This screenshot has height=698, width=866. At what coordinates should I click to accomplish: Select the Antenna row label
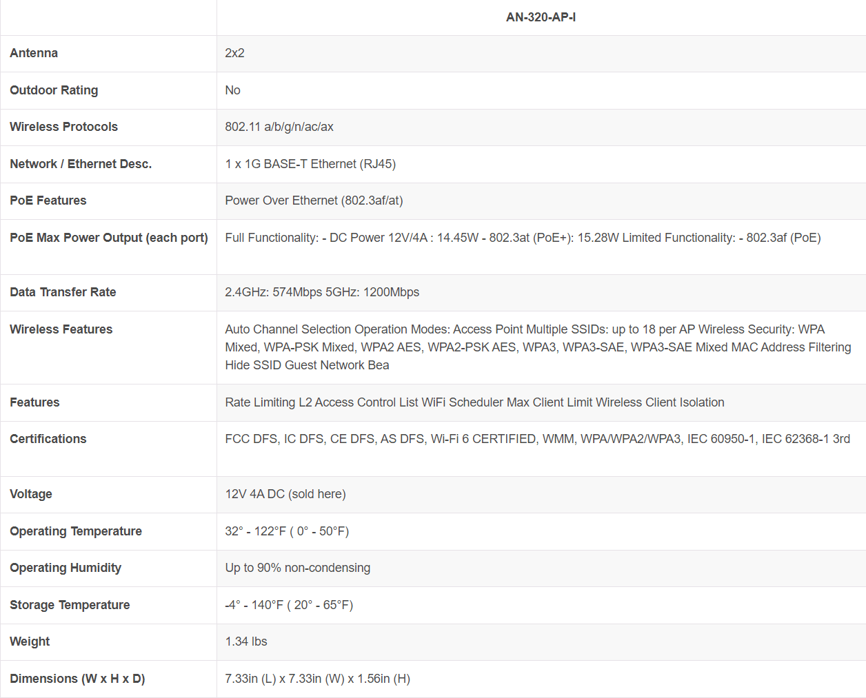click(x=34, y=53)
